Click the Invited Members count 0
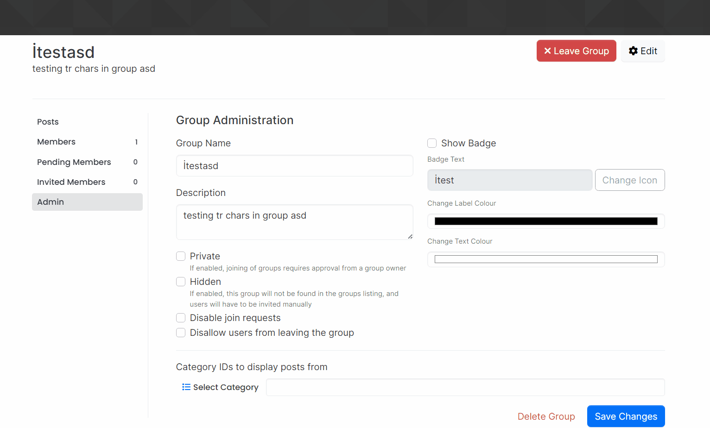710x428 pixels. coord(135,182)
